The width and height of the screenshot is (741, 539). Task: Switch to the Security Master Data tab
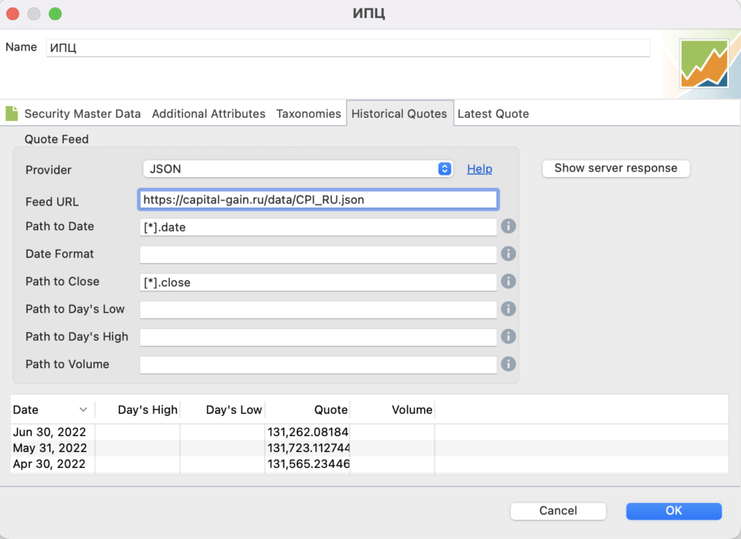pyautogui.click(x=82, y=114)
